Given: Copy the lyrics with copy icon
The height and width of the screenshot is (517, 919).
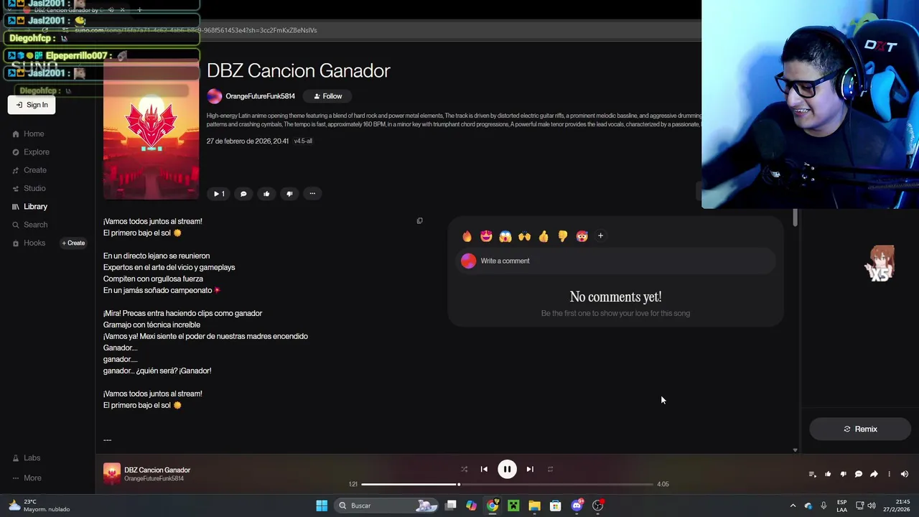Looking at the screenshot, I should pos(420,220).
